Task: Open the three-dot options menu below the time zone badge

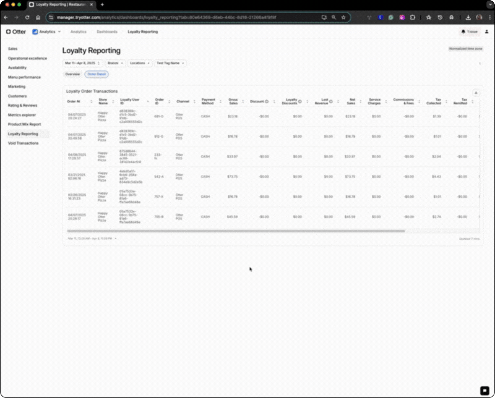Action: click(480, 63)
